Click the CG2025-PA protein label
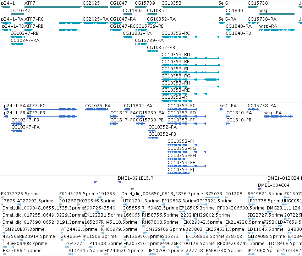This screenshot has height=256, width=302. point(98,106)
